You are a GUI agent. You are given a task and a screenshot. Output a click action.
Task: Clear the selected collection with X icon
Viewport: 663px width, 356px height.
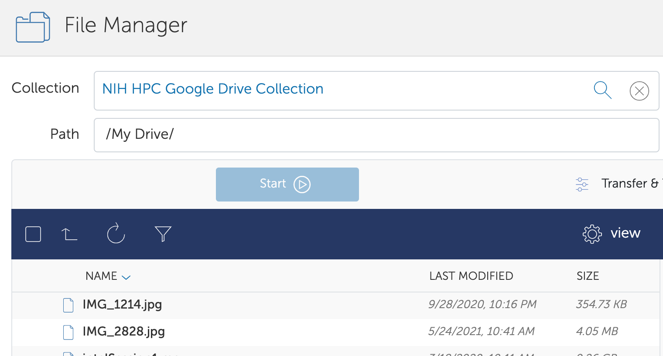tap(639, 91)
